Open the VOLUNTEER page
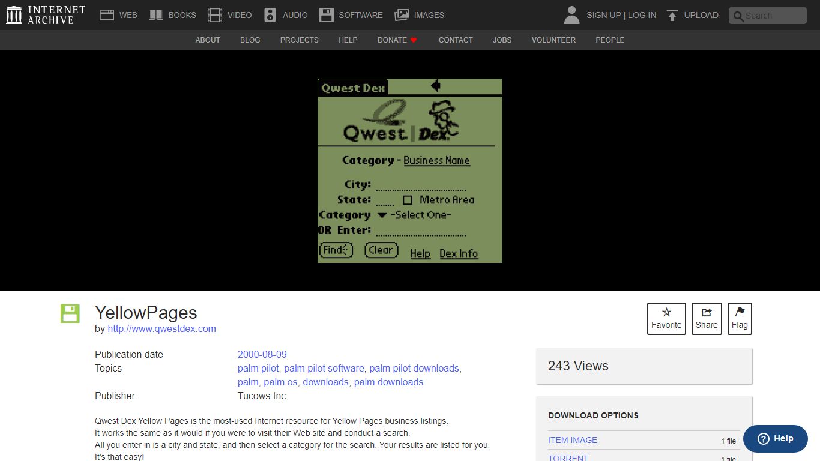 [x=553, y=40]
